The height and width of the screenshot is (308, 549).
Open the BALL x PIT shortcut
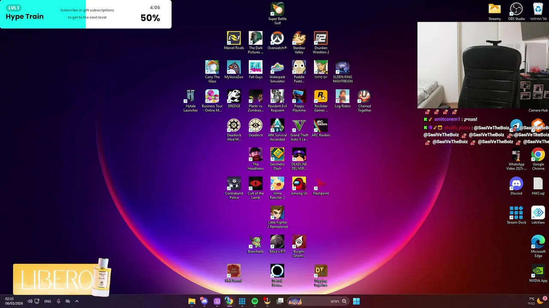click(277, 244)
